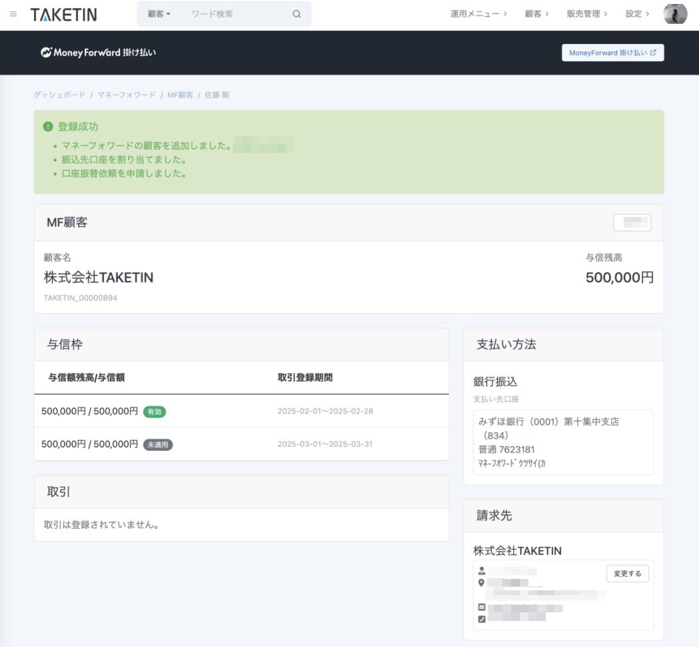The width and height of the screenshot is (699, 647).
Task: Click みずほ銀行 (0001) 第十集中支店 bank text
Action: click(548, 428)
